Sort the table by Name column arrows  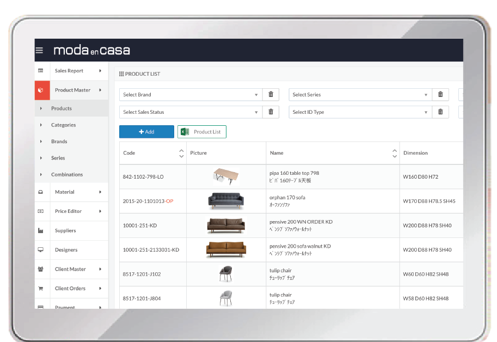coord(395,153)
